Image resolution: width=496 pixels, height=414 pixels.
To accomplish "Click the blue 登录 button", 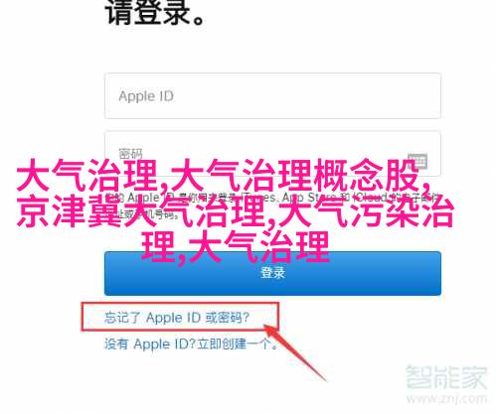I will coord(272,273).
